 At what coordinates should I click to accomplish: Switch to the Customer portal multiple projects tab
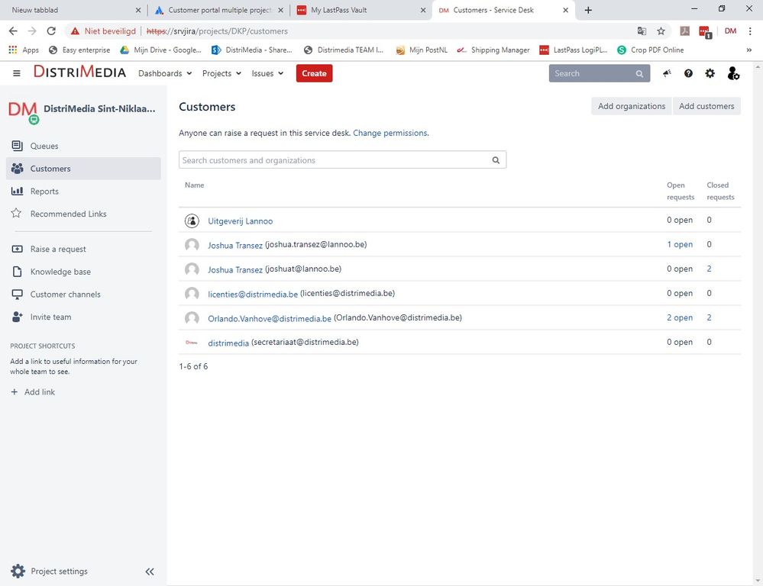[219, 10]
